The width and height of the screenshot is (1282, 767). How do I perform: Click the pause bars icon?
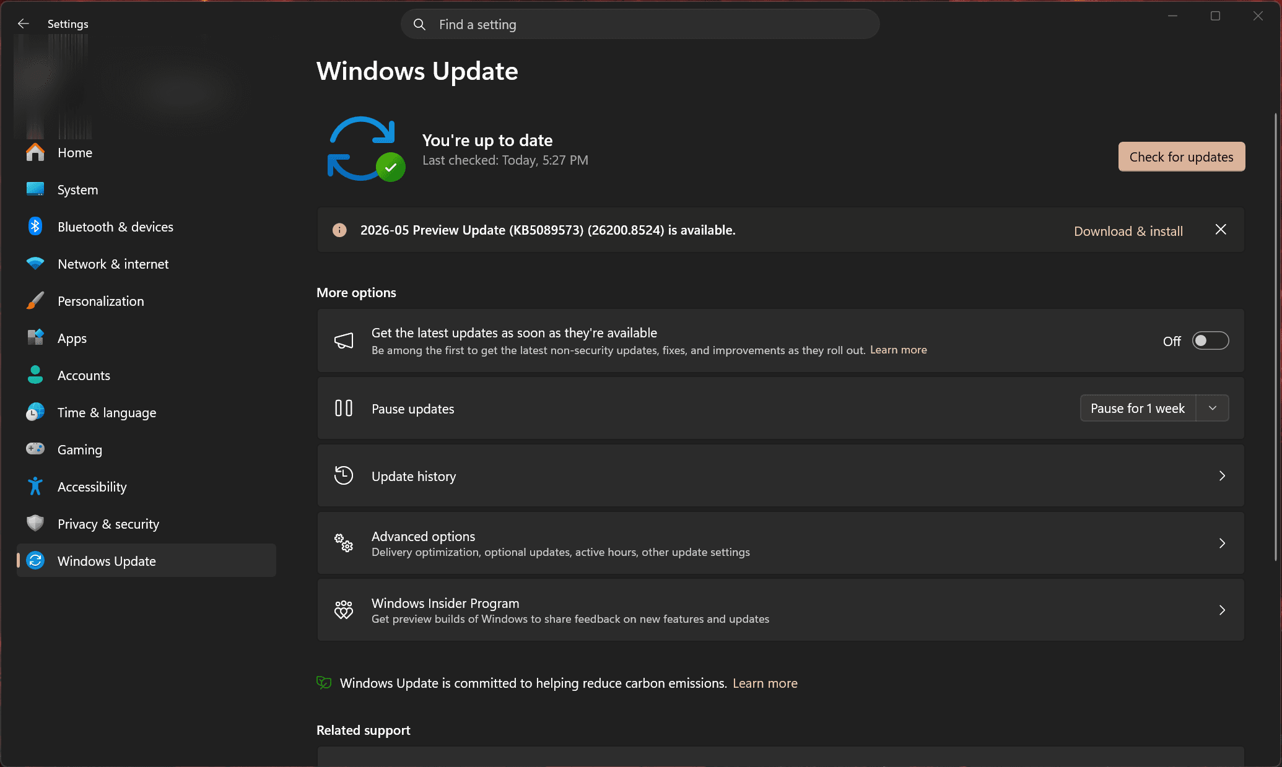coord(344,409)
